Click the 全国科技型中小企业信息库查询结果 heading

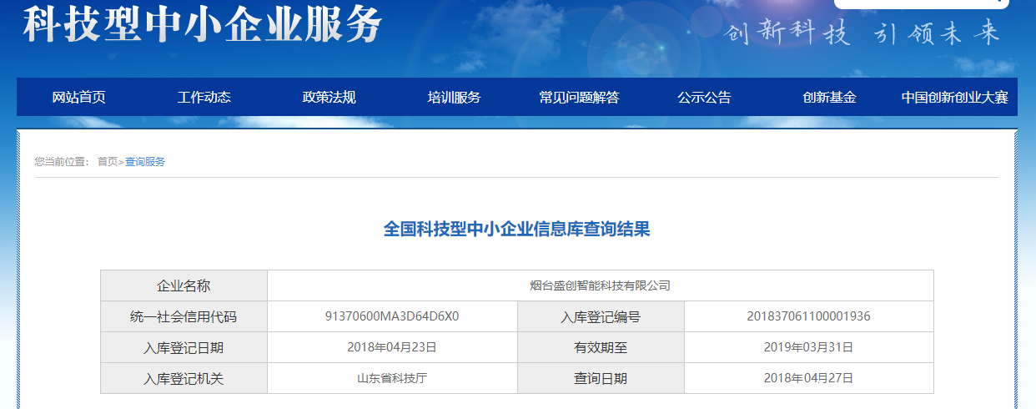(516, 230)
